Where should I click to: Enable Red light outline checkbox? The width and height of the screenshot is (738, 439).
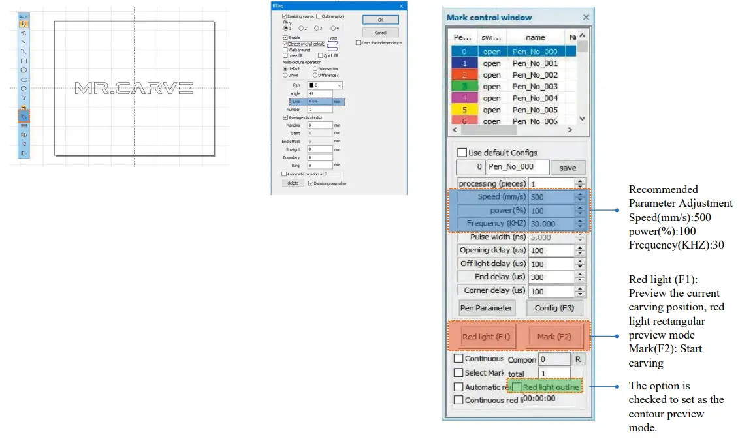click(517, 387)
